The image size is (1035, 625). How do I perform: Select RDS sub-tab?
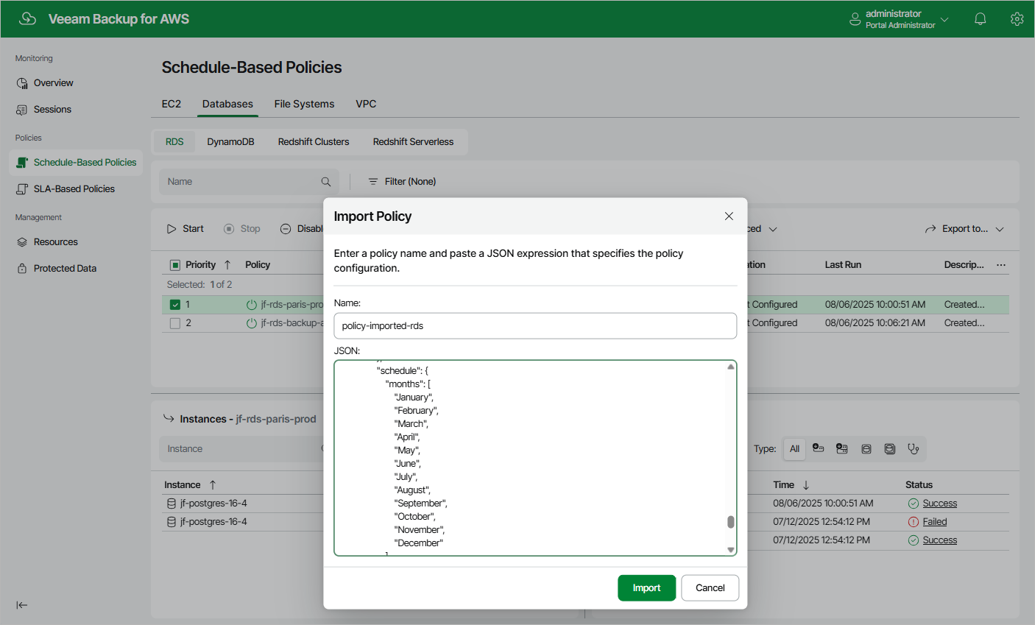point(174,142)
